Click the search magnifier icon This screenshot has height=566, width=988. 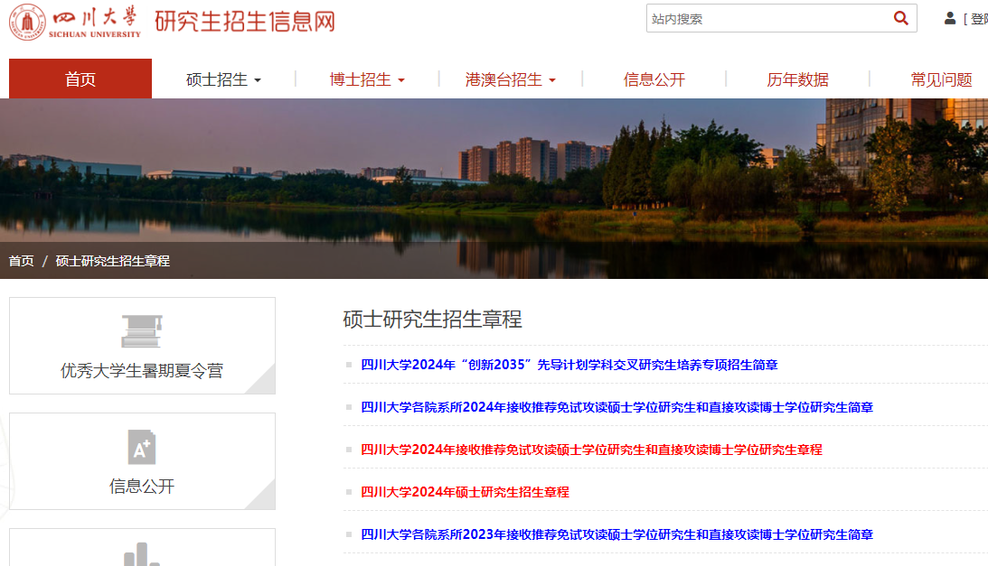pyautogui.click(x=900, y=17)
